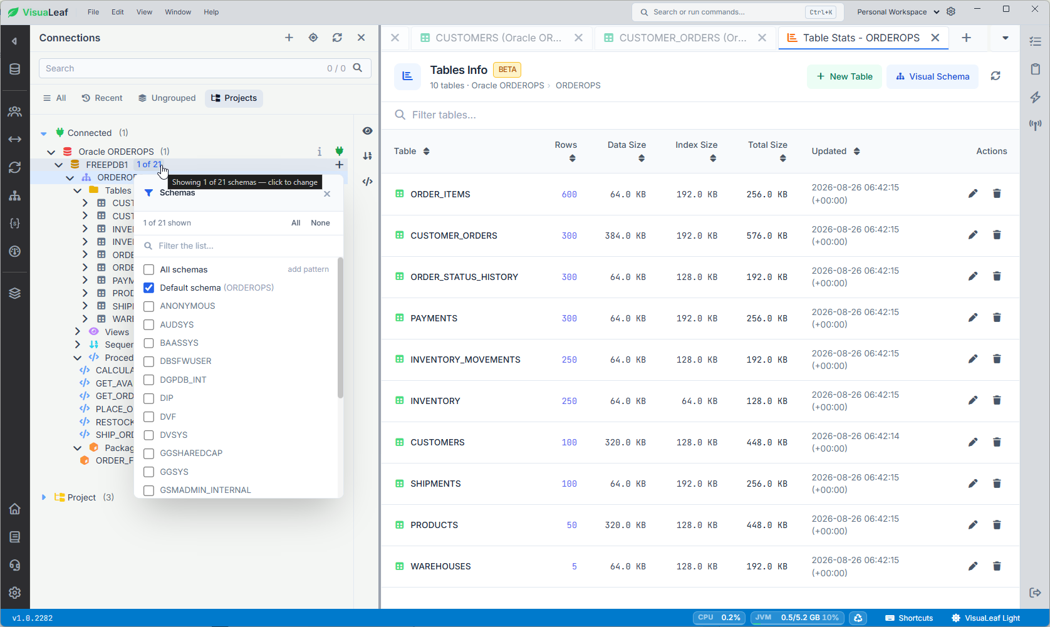The height and width of the screenshot is (627, 1050).
Task: Open settings gear in left sidebar
Action: (x=15, y=593)
